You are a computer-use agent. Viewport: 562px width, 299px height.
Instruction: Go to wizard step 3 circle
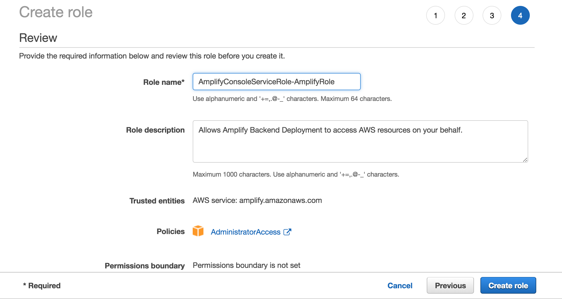(492, 16)
